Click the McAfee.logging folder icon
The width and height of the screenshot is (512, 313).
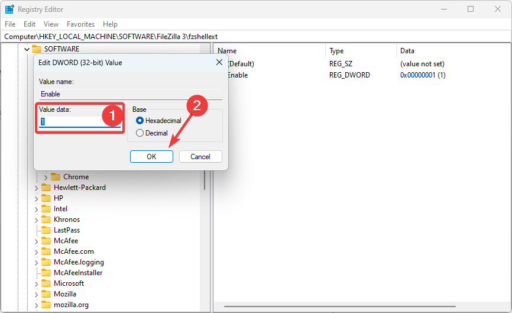point(46,262)
